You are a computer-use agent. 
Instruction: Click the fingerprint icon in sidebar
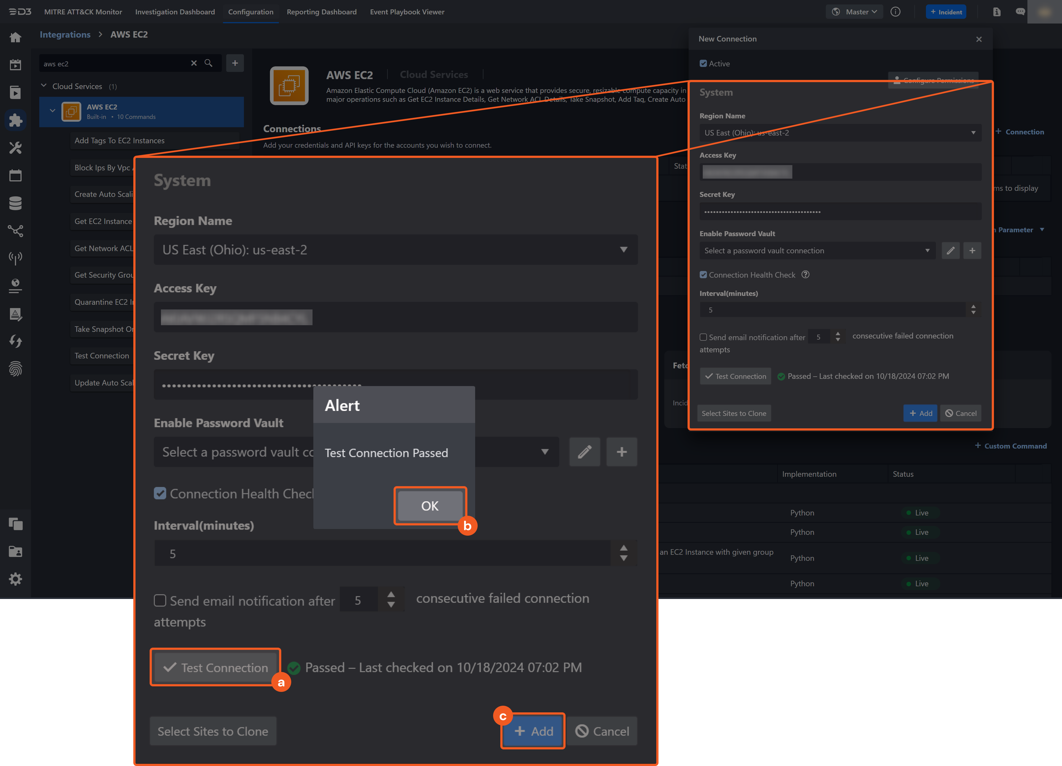coord(15,369)
